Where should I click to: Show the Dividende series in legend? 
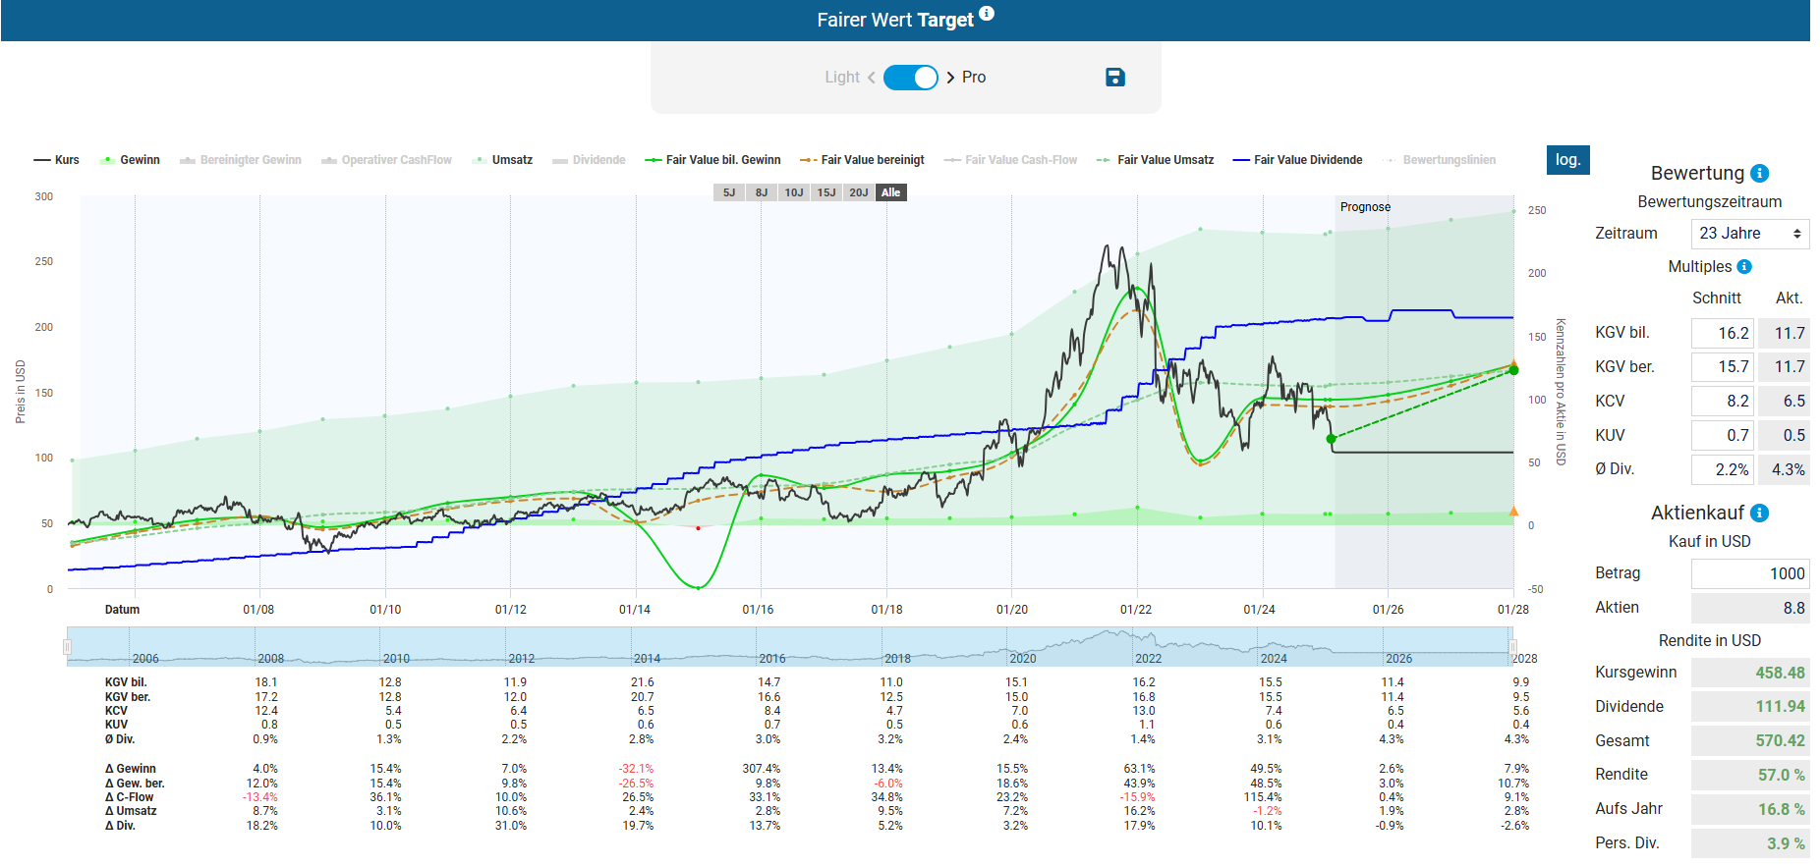589,160
